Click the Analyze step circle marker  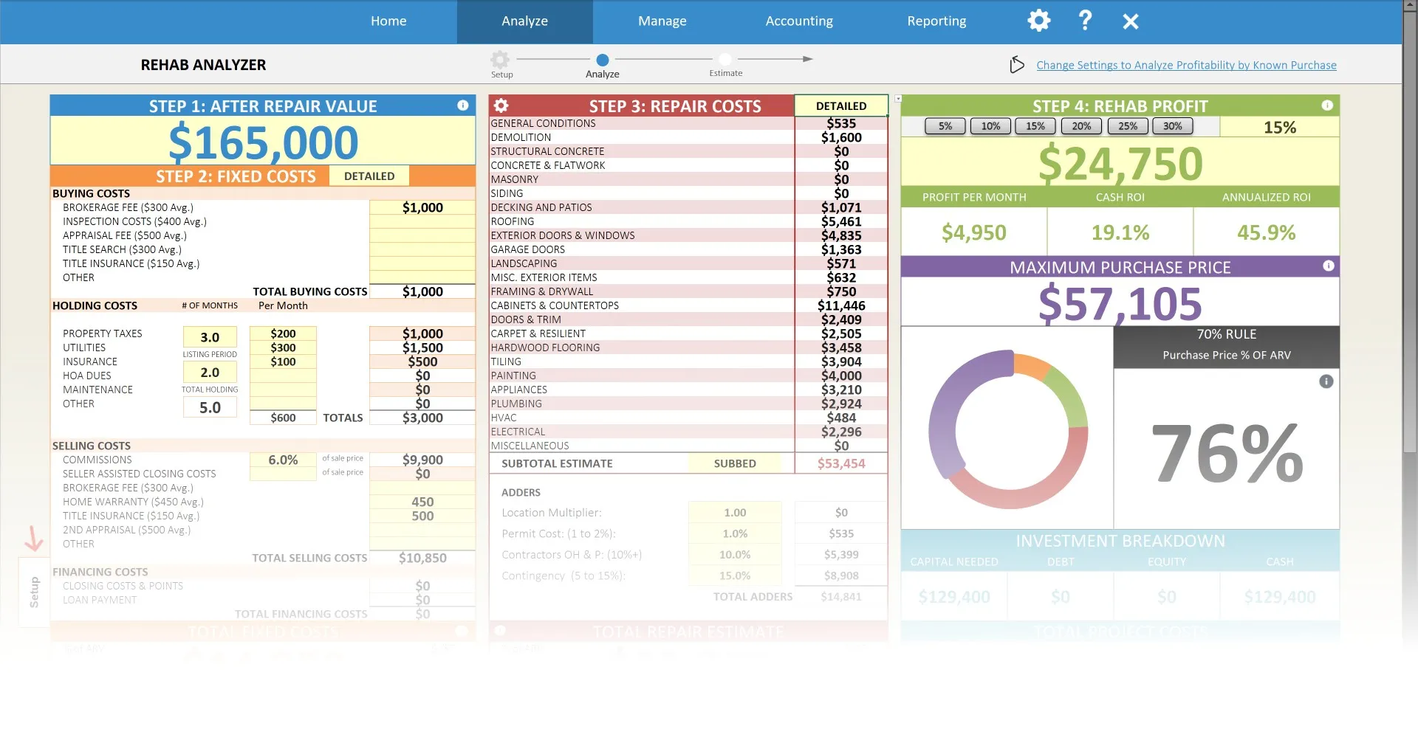(x=603, y=60)
